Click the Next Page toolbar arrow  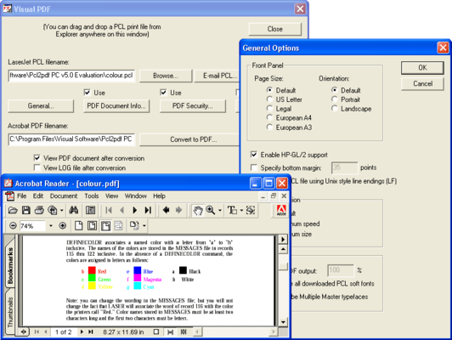[134, 210]
